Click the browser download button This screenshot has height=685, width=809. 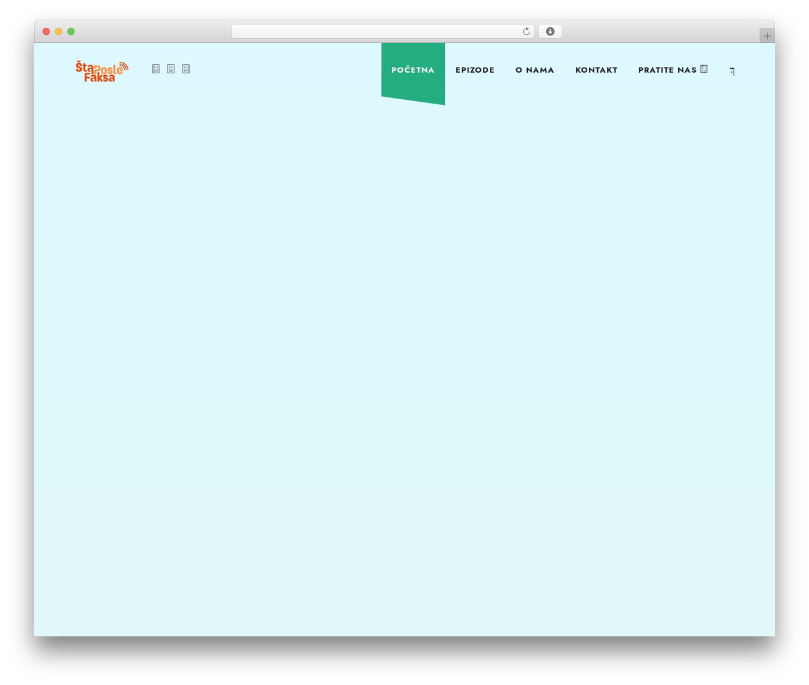550,32
